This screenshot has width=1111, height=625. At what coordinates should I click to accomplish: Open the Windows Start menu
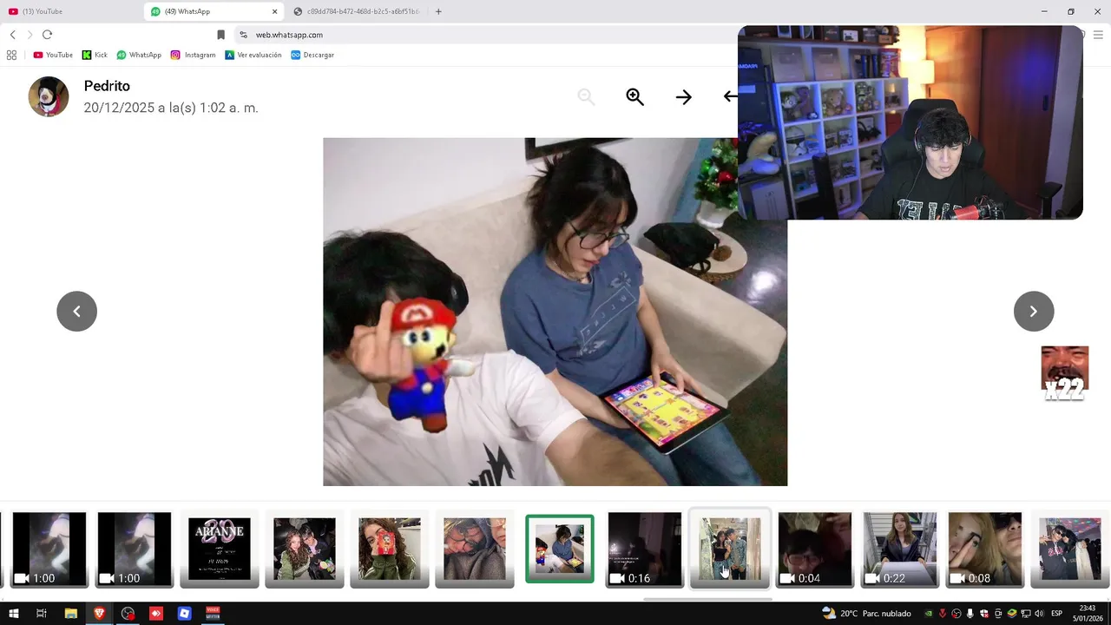point(13,613)
